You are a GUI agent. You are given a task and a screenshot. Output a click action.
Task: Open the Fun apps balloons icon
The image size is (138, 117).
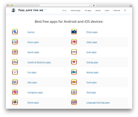[x=15, y=72]
